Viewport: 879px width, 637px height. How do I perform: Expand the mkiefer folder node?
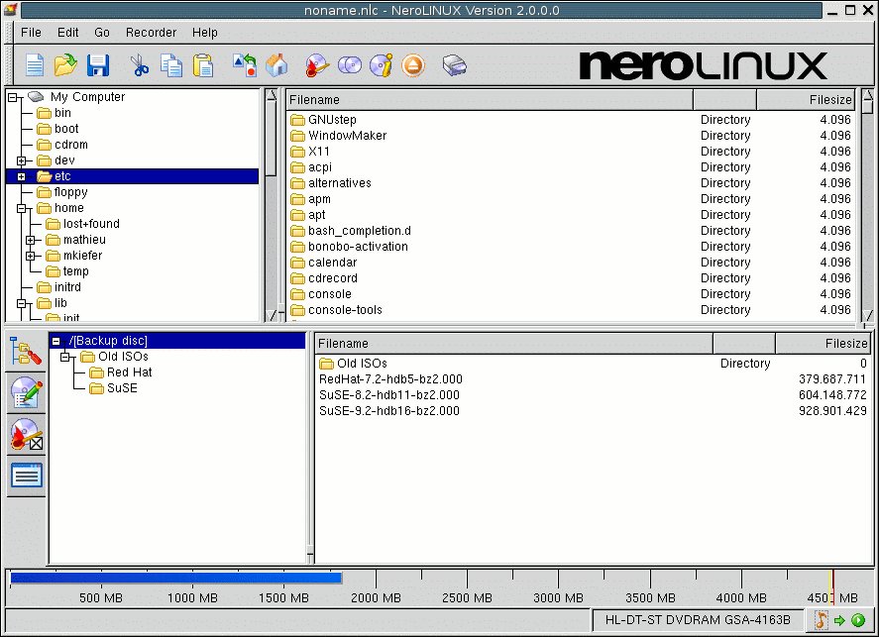click(31, 256)
